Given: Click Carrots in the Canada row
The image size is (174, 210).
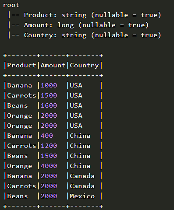Looking at the screenshot, I should pyautogui.click(x=21, y=186).
